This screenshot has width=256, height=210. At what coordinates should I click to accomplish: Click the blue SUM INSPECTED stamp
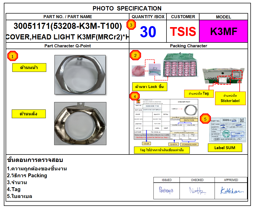237,135
